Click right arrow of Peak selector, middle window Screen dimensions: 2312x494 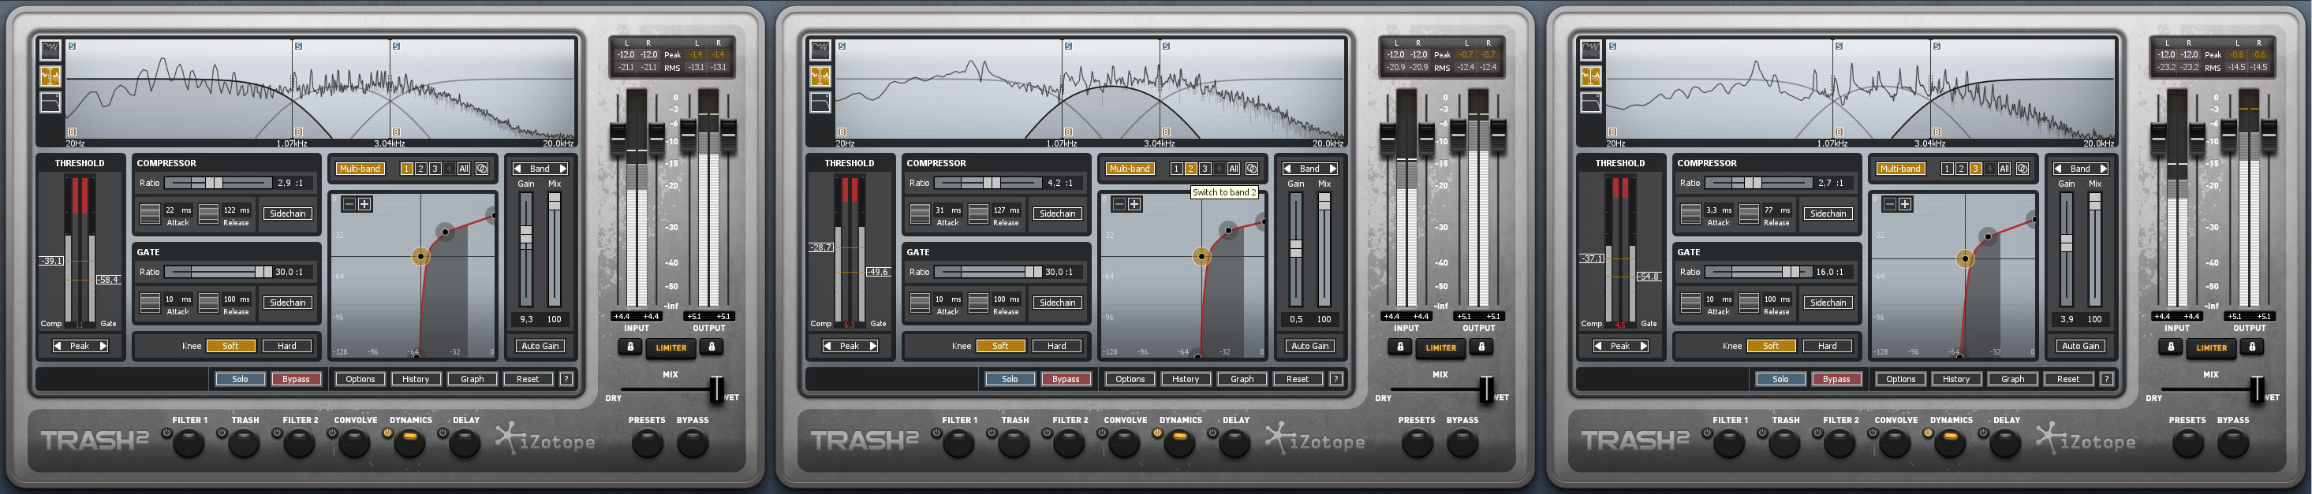[x=872, y=346]
